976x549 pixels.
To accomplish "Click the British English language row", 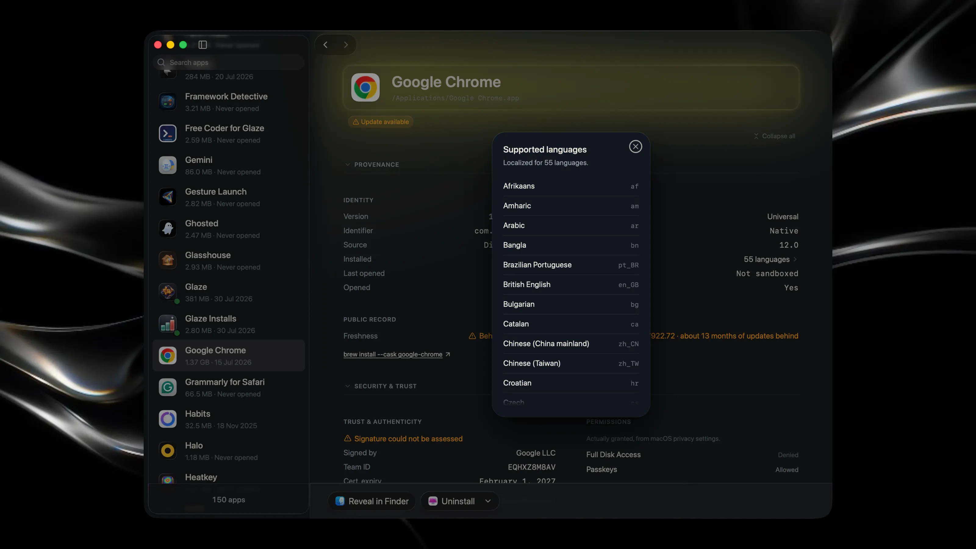I will (x=571, y=285).
